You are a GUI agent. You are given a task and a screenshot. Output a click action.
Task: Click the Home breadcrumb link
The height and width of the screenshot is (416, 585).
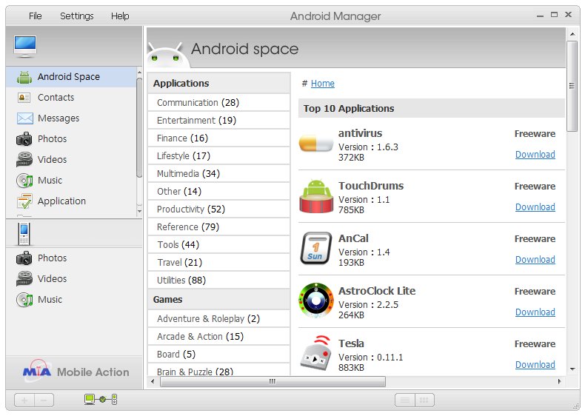pyautogui.click(x=322, y=84)
